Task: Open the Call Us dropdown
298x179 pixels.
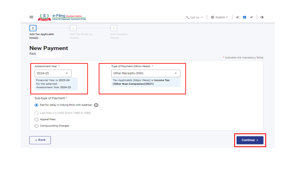Action: coord(194,17)
